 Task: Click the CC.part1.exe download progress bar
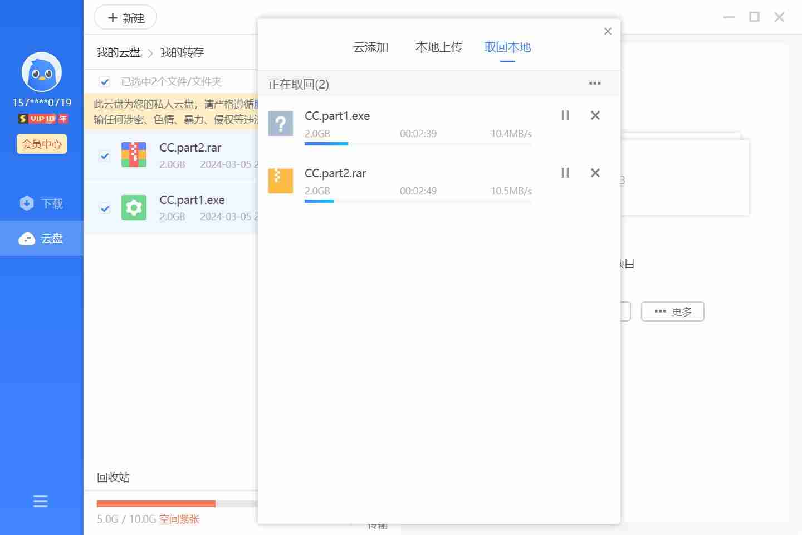pos(418,144)
